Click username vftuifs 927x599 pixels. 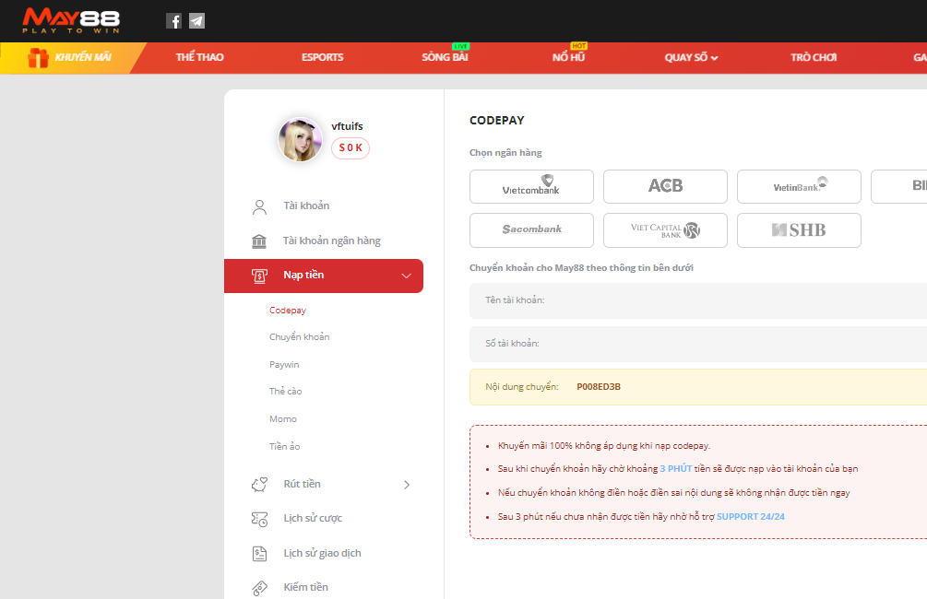(347, 126)
